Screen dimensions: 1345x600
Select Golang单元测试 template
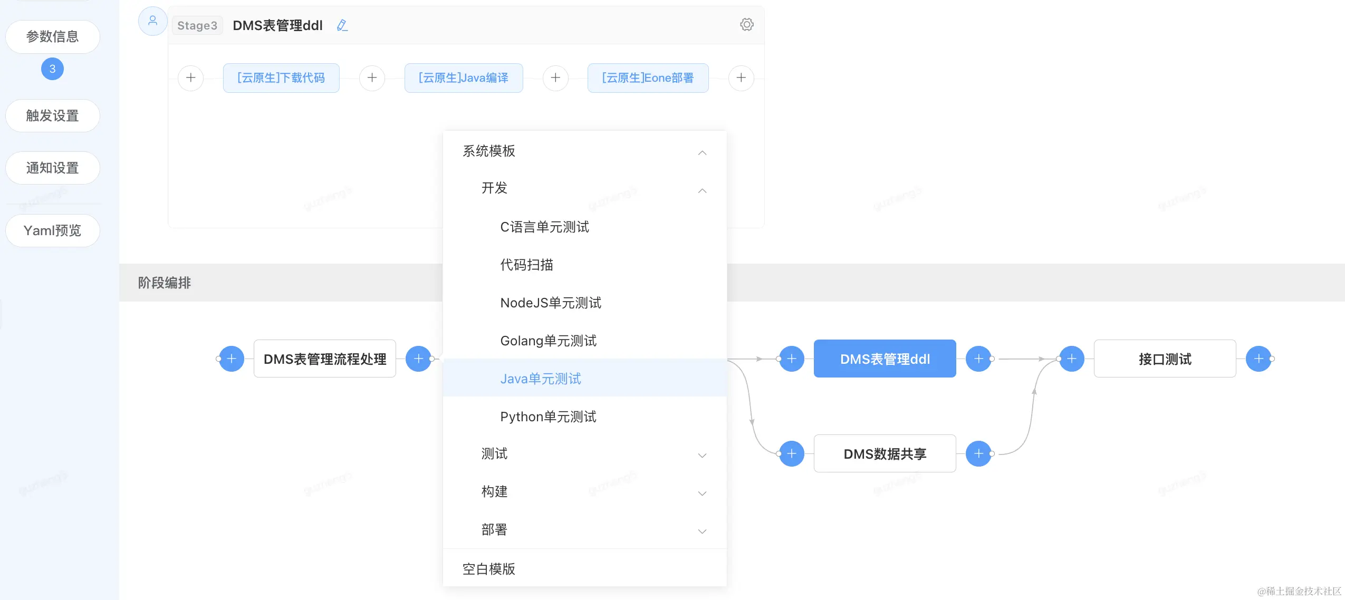(548, 341)
